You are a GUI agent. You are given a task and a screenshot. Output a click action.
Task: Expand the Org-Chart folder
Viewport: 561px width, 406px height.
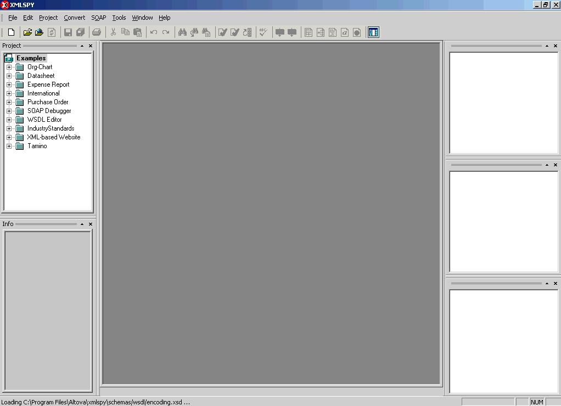point(9,67)
